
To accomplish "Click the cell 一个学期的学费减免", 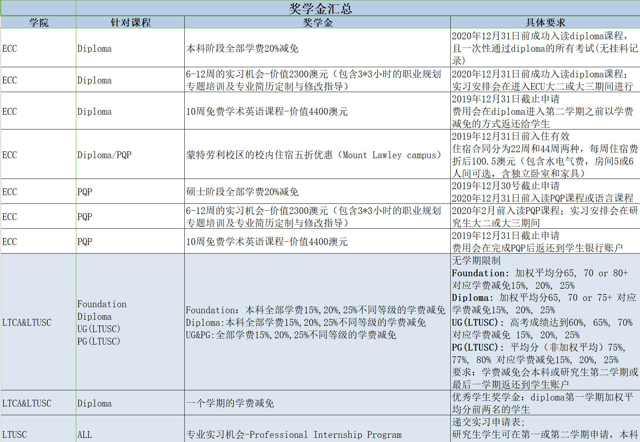I will click(x=317, y=403).
